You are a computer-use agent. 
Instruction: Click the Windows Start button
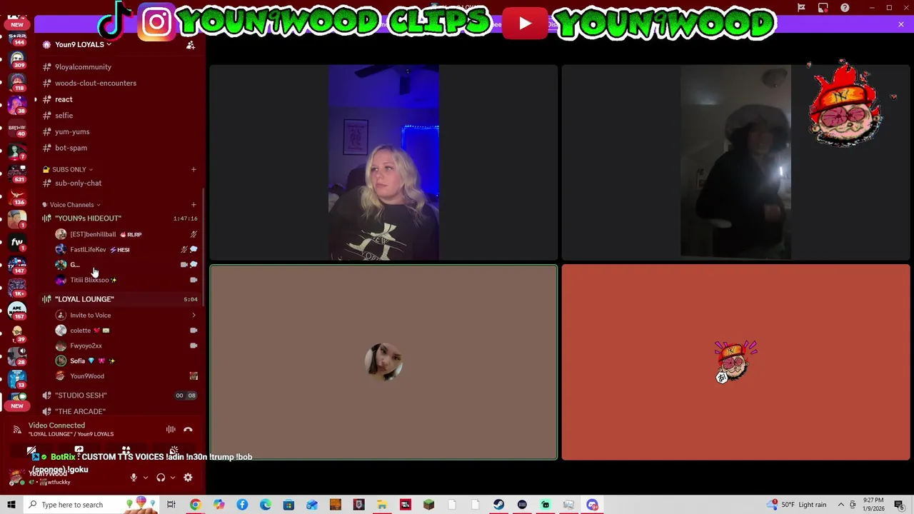click(x=11, y=505)
